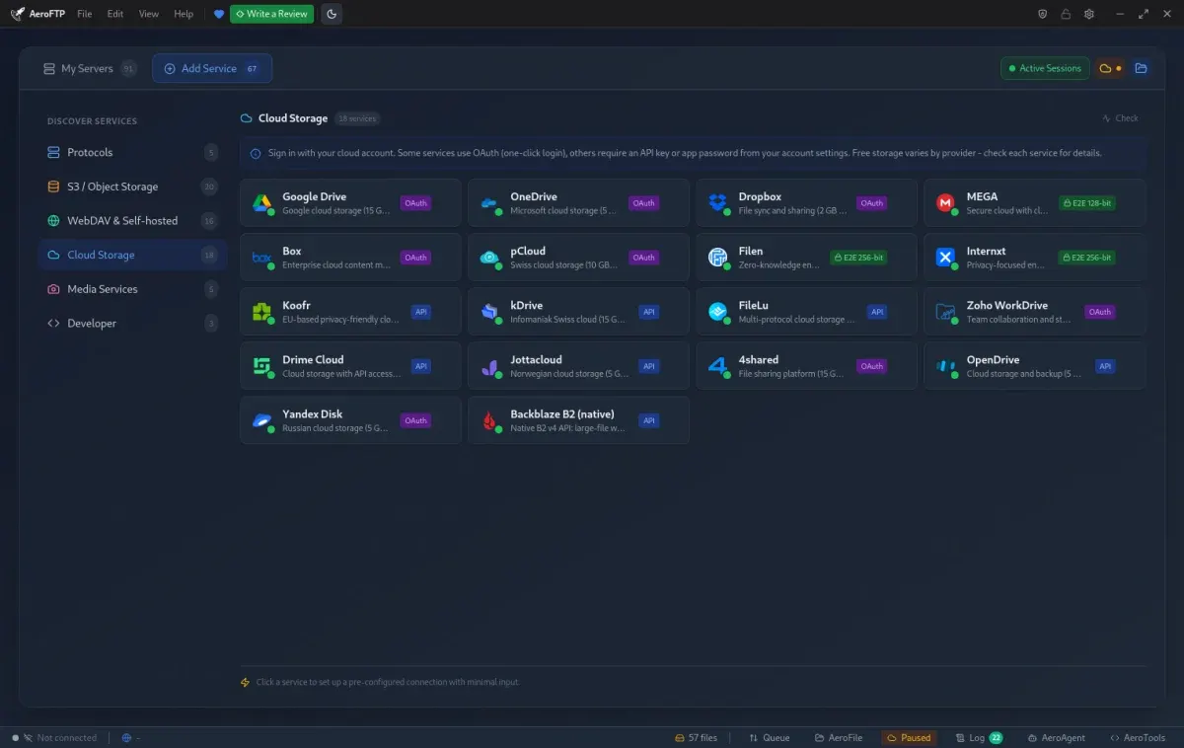This screenshot has height=748, width=1184.
Task: Click the Filen logo icon
Action: [717, 258]
